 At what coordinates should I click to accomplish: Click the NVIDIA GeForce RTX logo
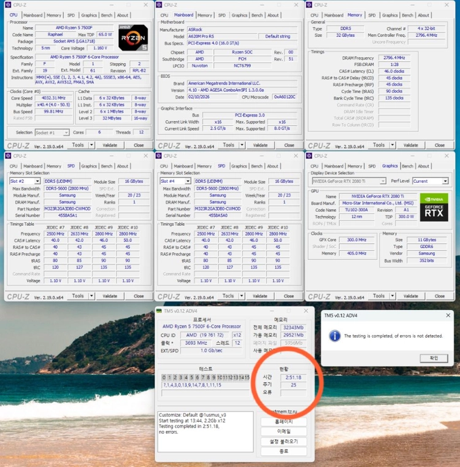tap(434, 207)
